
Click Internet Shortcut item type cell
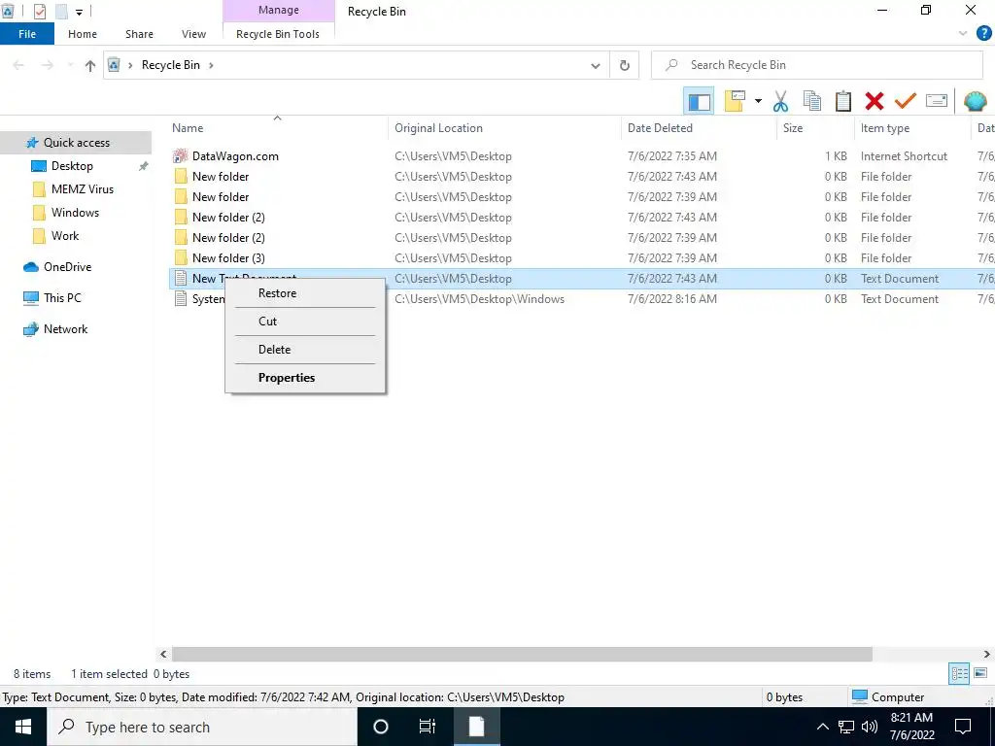click(904, 156)
